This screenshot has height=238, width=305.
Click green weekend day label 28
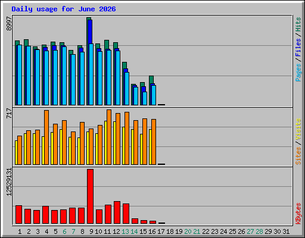259,231
